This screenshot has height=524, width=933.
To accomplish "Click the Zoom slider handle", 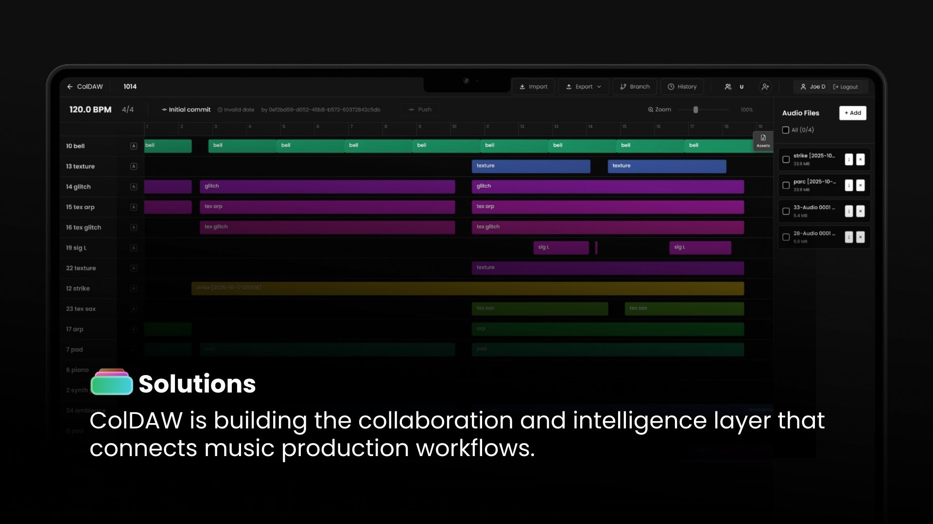I will point(696,110).
